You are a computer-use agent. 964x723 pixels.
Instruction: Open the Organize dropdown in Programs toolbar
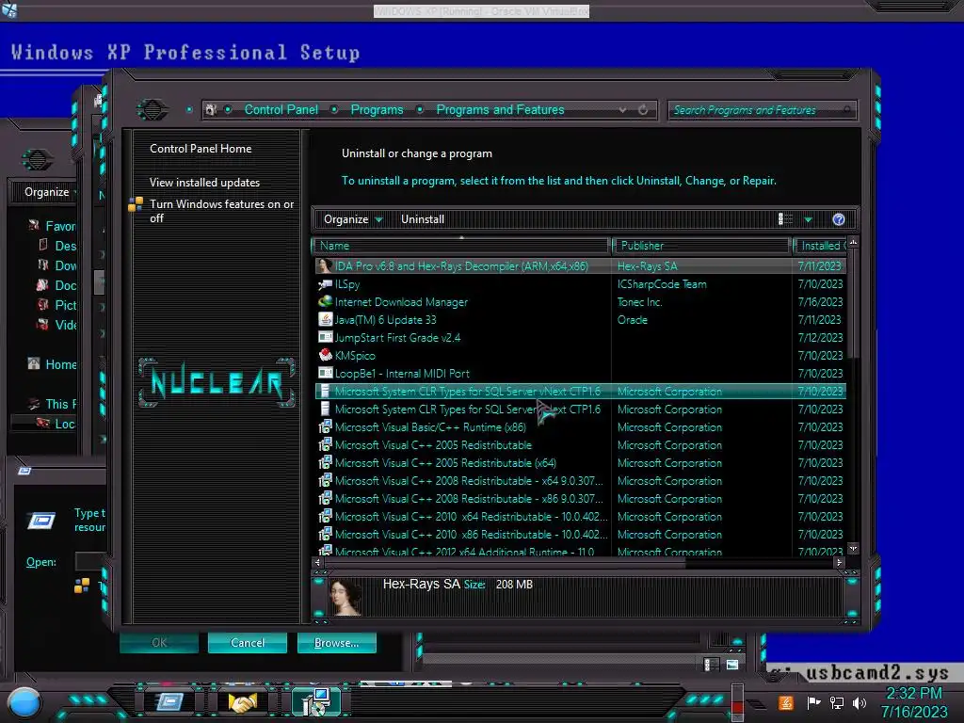[x=353, y=219]
